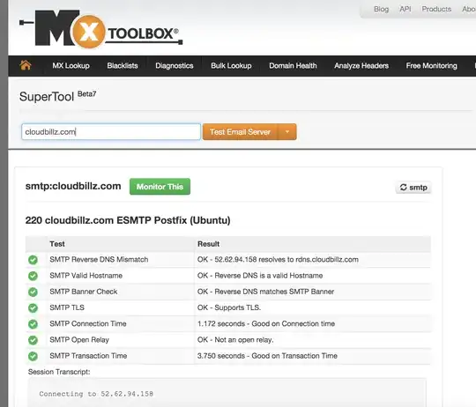Click the Test column header
The height and width of the screenshot is (407, 476).
[57, 244]
